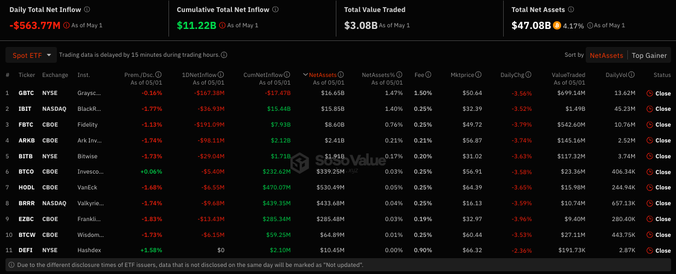The height and width of the screenshot is (274, 676).
Task: Click red warning icon beside As of May 1 under -$563.77M
Action: coord(67,25)
